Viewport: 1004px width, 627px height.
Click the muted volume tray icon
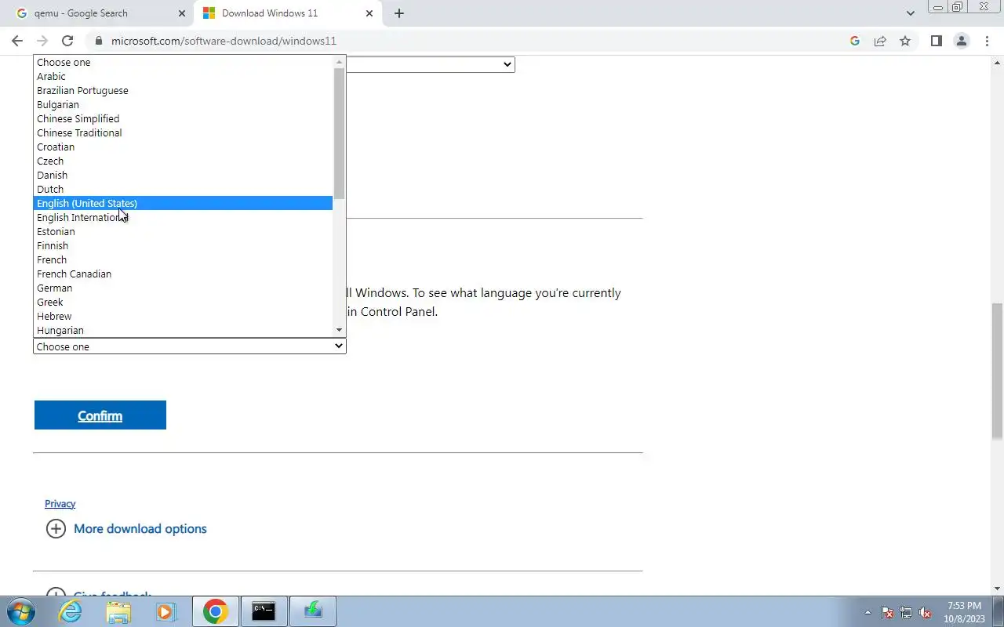926,612
